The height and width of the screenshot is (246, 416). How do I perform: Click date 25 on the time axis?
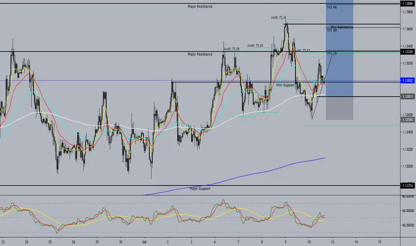tap(50, 242)
